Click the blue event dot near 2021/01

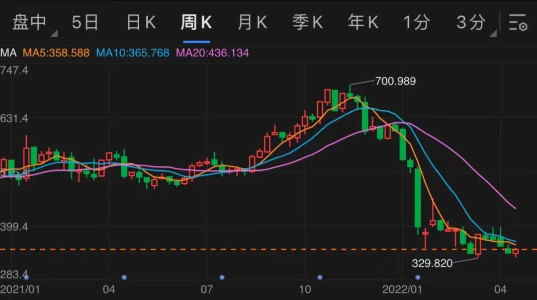(26, 277)
